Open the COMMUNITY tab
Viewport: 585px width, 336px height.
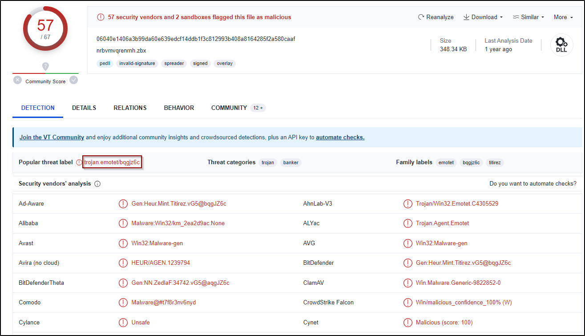pos(229,108)
